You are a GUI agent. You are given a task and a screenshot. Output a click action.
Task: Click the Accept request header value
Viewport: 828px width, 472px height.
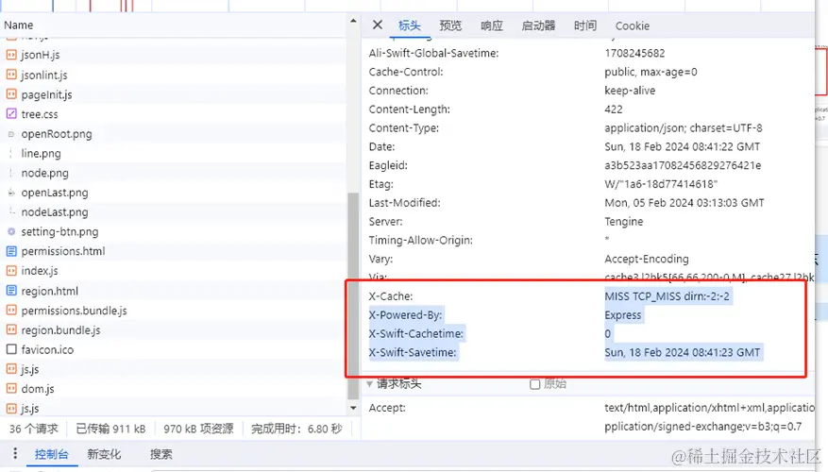[x=710, y=416]
